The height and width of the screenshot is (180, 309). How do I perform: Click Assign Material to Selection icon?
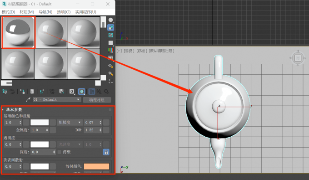pyautogui.click(x=22, y=92)
